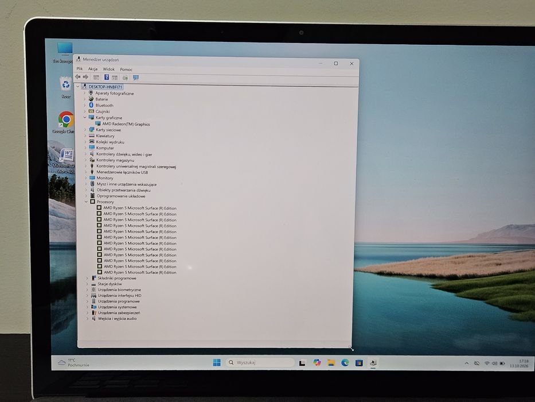Screen dimensions: 535x402
Task: Launch Copilot from the taskbar
Action: pos(317,362)
